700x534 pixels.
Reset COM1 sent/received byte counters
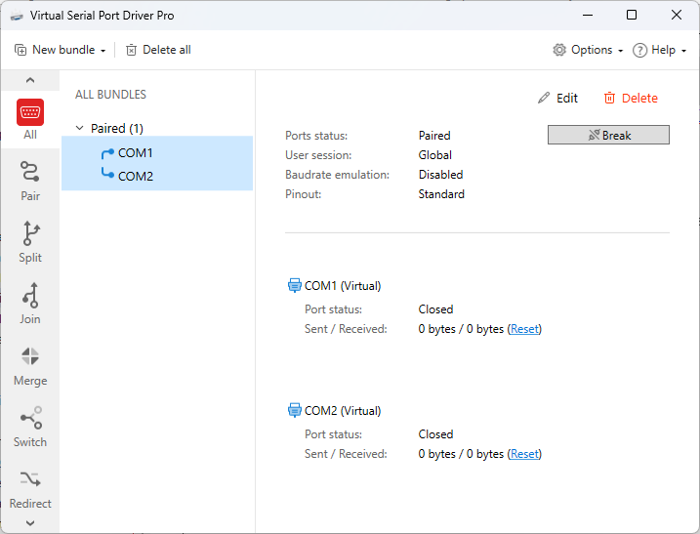524,329
